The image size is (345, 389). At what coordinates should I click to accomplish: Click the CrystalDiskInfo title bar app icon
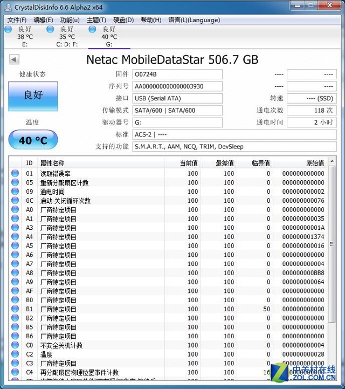pyautogui.click(x=8, y=7)
